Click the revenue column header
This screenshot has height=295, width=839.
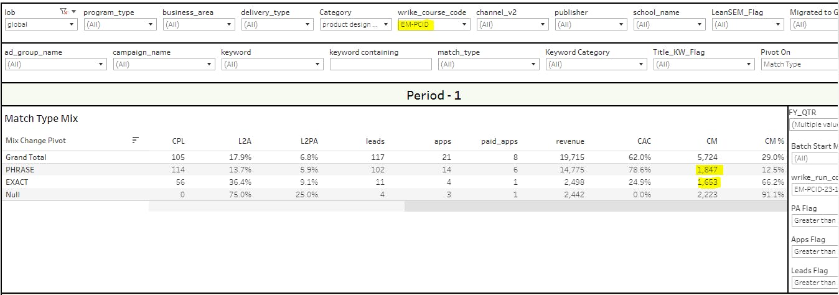tap(570, 141)
